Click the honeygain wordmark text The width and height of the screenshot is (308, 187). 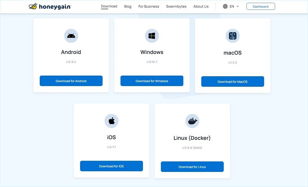point(55,7)
